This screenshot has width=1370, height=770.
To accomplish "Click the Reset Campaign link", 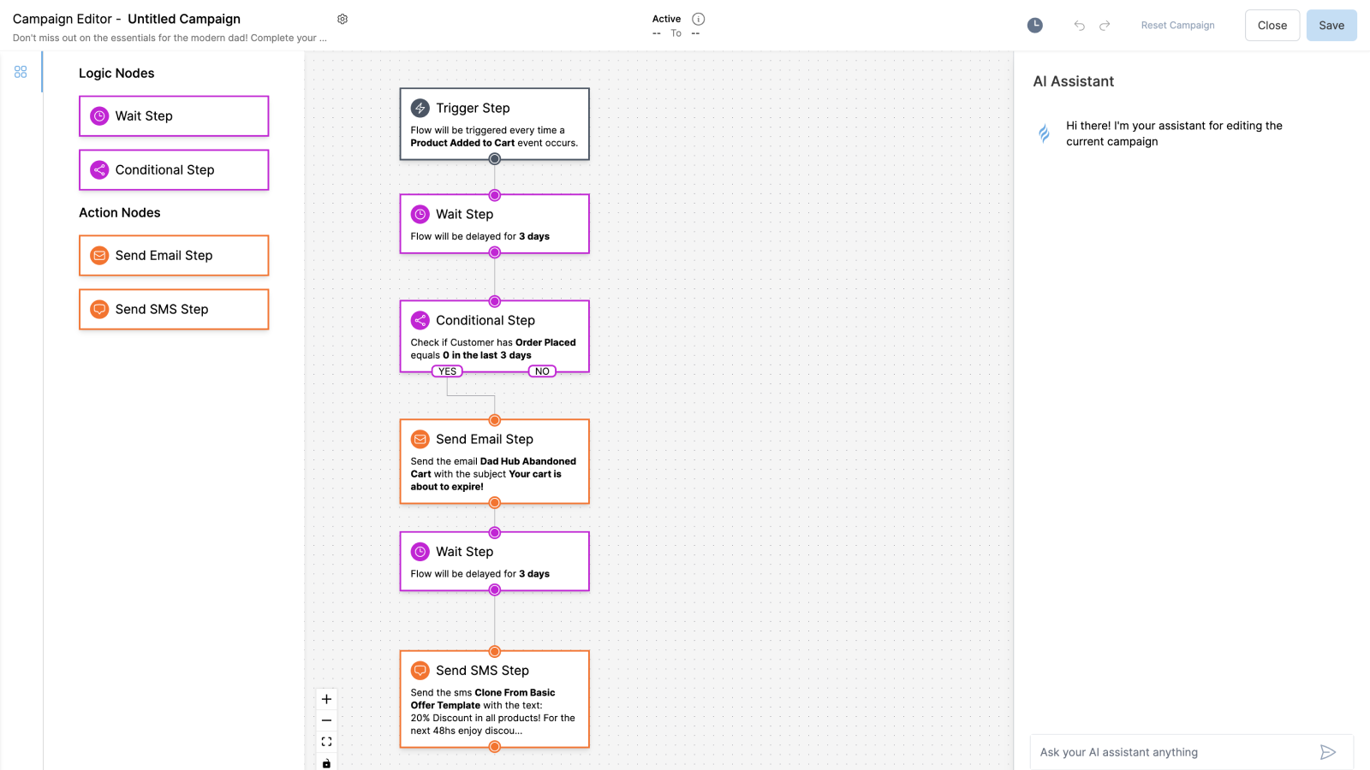I will pyautogui.click(x=1177, y=25).
